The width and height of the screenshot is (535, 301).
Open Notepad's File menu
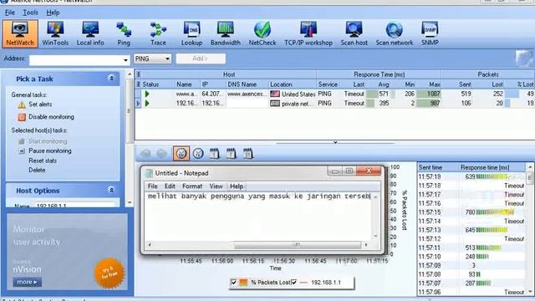[152, 186]
